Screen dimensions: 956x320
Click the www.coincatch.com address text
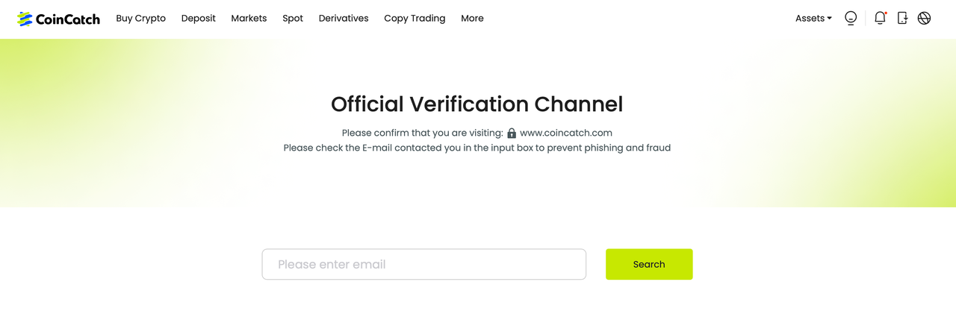click(x=565, y=133)
